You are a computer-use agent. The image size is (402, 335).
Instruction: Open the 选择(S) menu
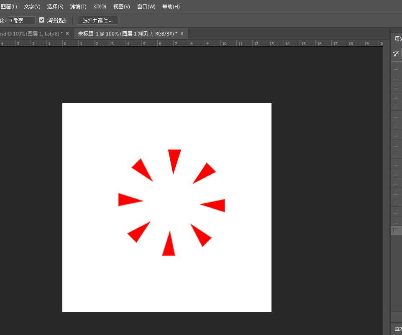(x=55, y=7)
